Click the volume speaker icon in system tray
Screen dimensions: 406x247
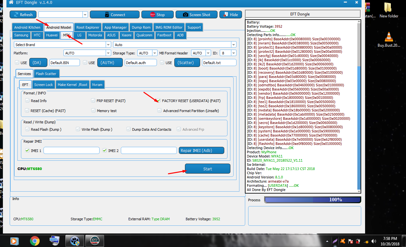(374, 241)
